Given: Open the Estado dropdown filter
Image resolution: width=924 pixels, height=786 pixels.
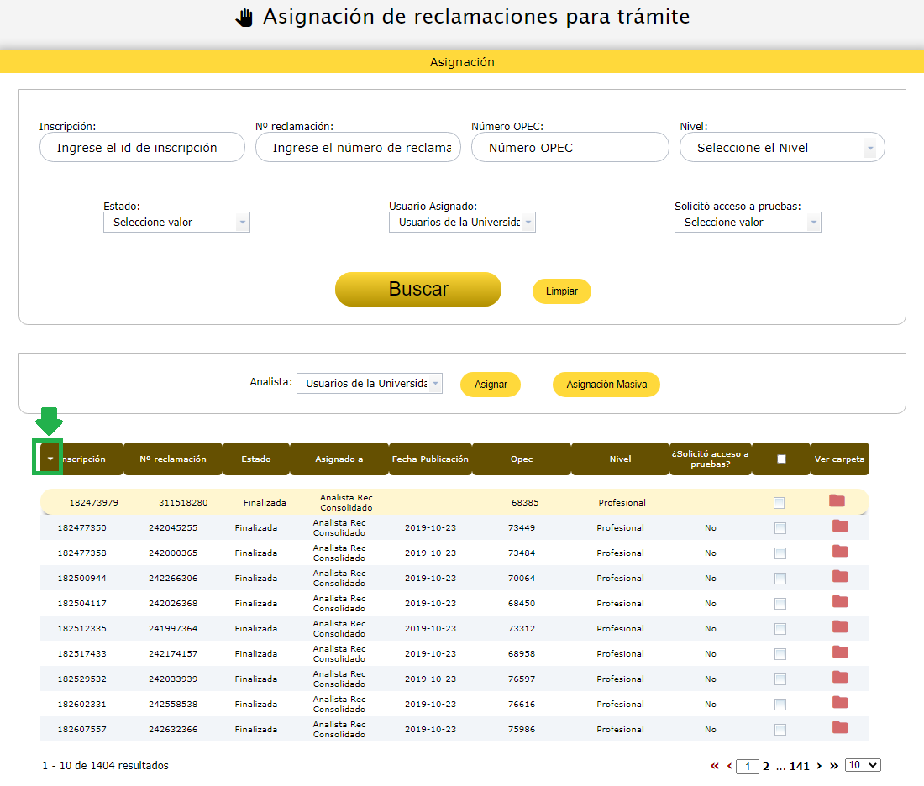Looking at the screenshot, I should [176, 223].
